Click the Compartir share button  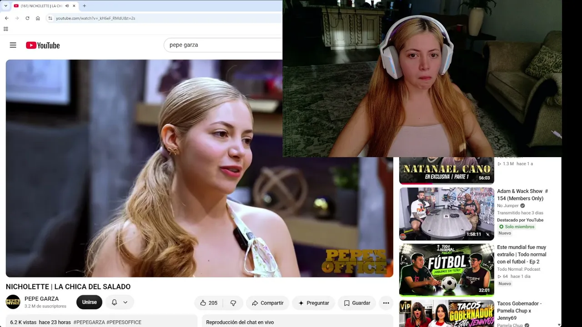[x=267, y=303]
